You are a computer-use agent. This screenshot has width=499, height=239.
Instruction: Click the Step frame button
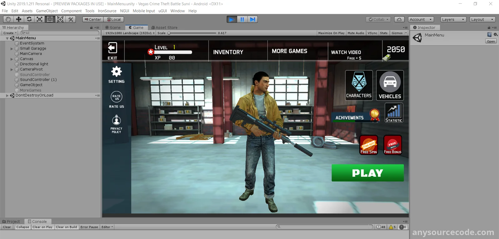click(x=253, y=19)
